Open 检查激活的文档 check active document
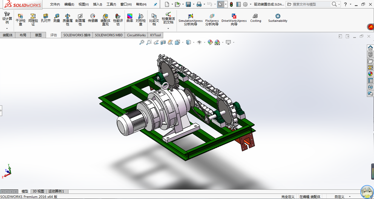The width and height of the screenshot is (374, 199). click(168, 18)
